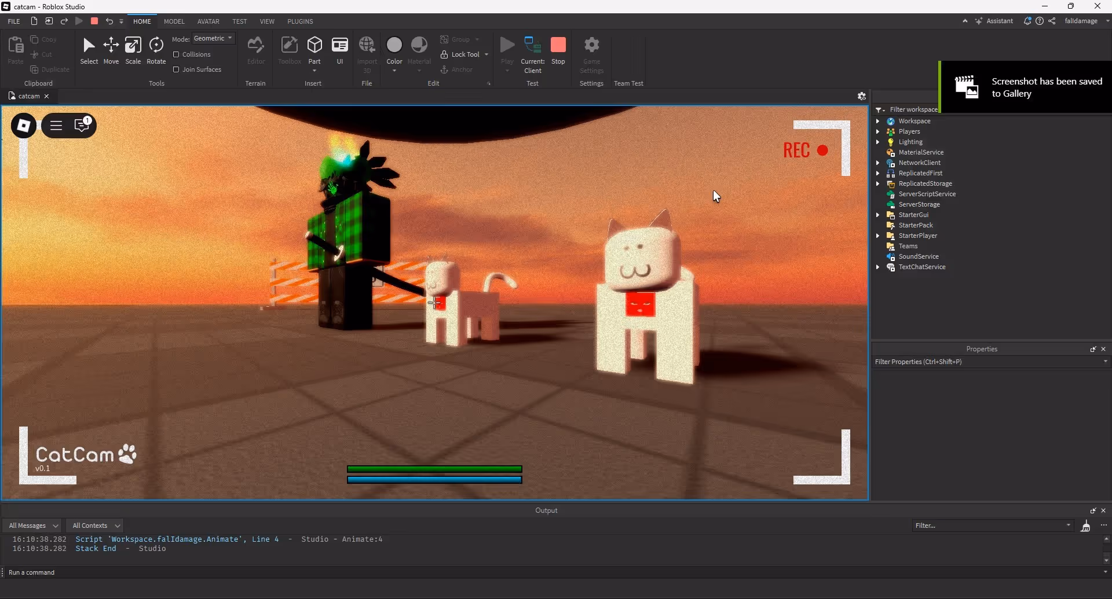
Task: Select ServerScriptService in the Explorer
Action: (x=927, y=194)
